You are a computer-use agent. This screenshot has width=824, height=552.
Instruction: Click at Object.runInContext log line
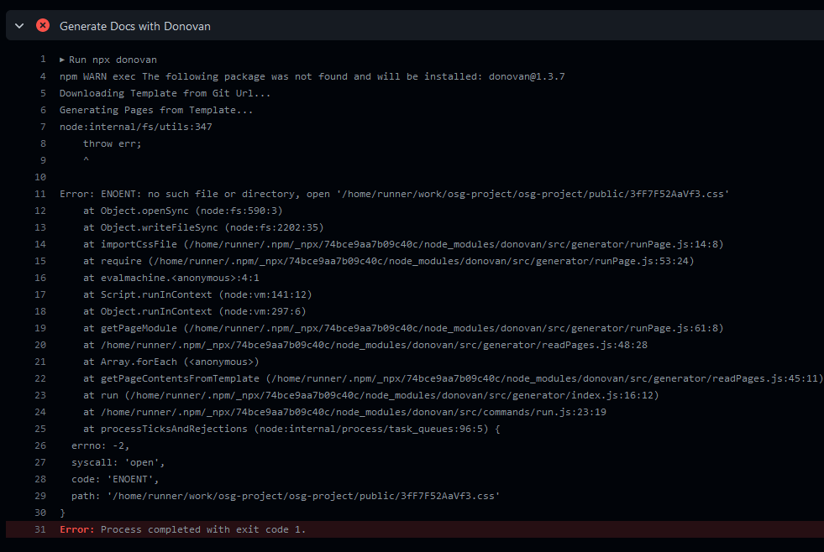(x=194, y=312)
